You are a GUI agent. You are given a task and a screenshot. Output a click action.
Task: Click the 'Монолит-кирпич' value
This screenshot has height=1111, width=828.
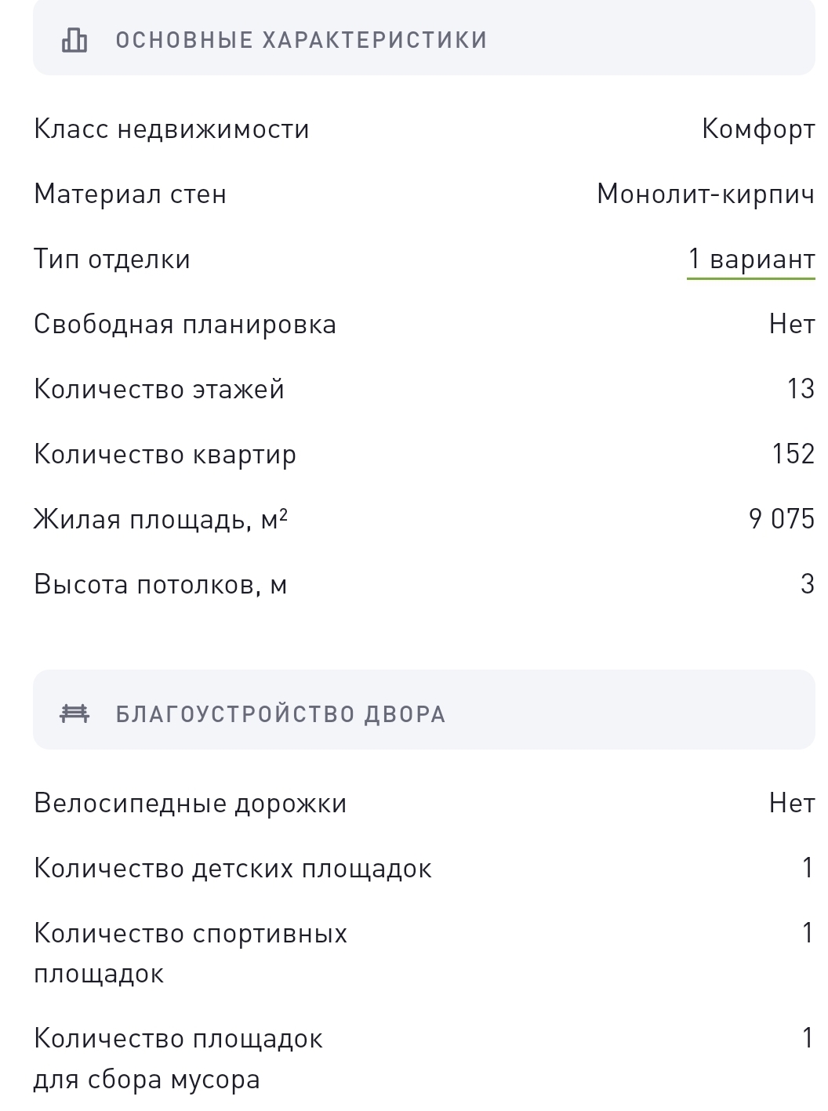click(x=706, y=194)
